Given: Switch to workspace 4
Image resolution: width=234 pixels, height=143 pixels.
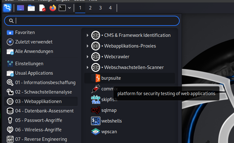Looking at the screenshot, I should coord(110,8).
